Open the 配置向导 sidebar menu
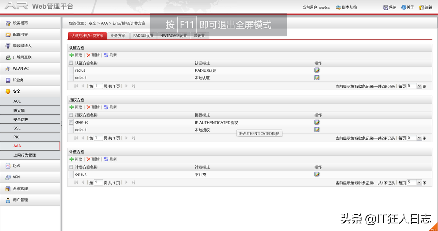The image size is (438, 231). pyautogui.click(x=30, y=34)
